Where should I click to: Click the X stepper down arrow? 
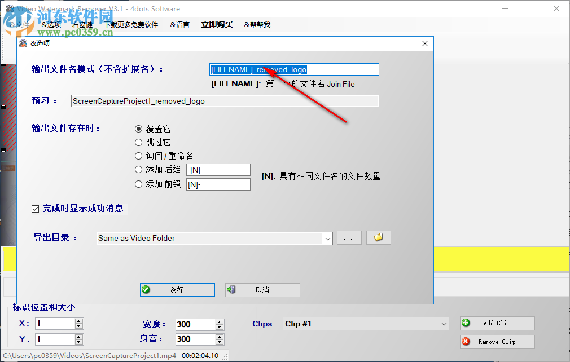coord(78,326)
